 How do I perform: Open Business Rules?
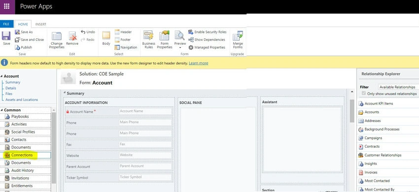(x=148, y=40)
